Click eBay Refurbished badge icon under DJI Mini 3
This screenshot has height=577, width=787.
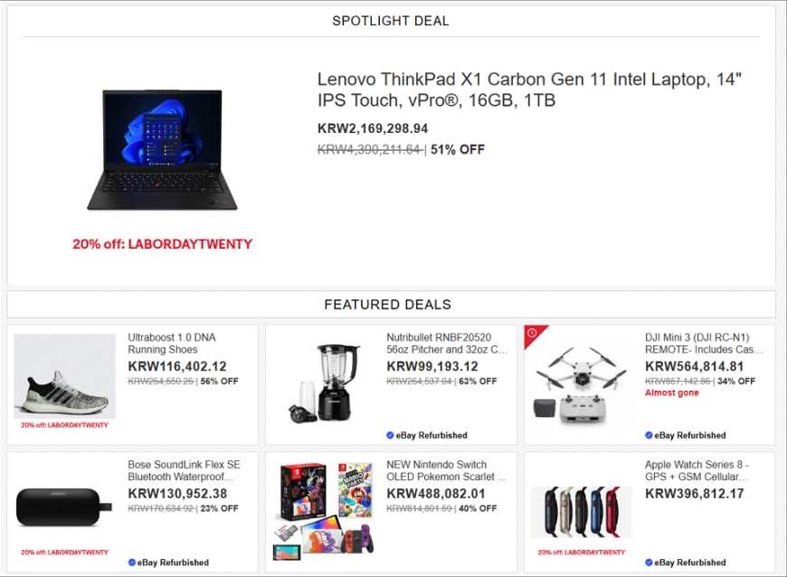click(649, 435)
